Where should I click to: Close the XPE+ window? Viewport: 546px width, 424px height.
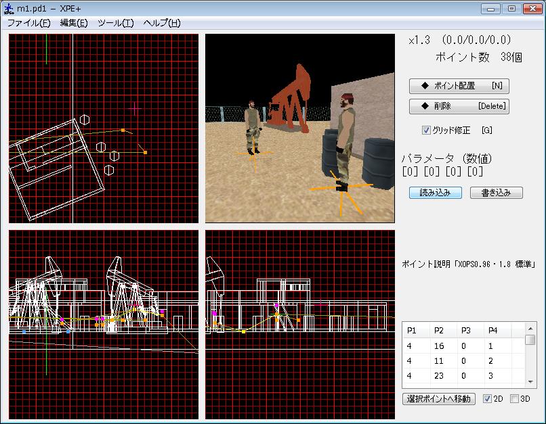click(x=532, y=9)
